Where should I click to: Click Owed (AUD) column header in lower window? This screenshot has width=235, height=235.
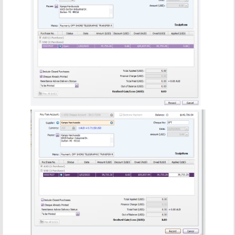pyautogui.click(x=141, y=162)
